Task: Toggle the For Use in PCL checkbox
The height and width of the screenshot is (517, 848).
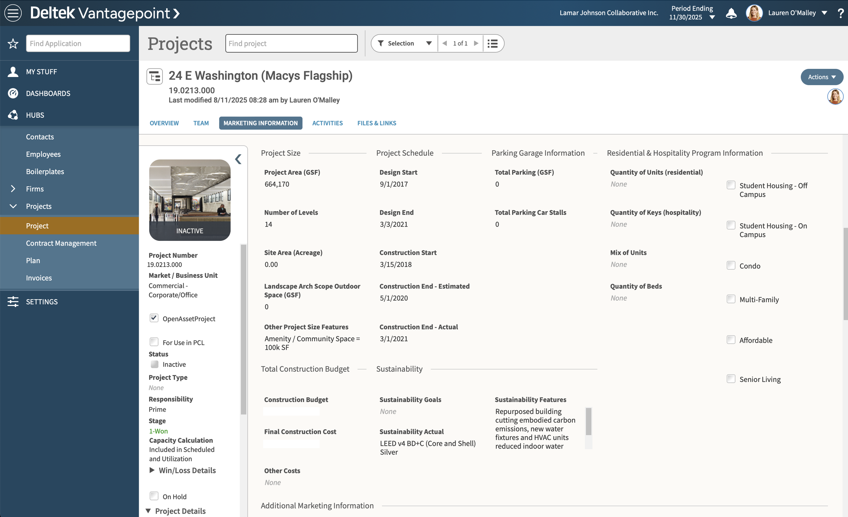Action: (154, 342)
